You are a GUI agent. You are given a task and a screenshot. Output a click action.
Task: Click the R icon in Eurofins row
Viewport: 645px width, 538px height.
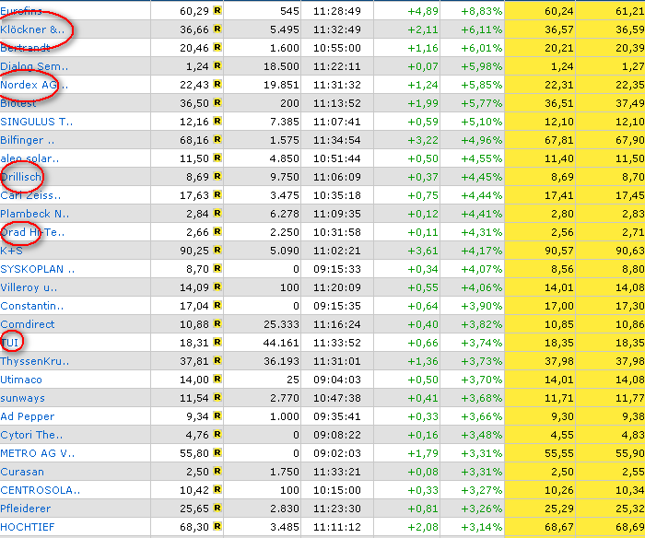217,11
